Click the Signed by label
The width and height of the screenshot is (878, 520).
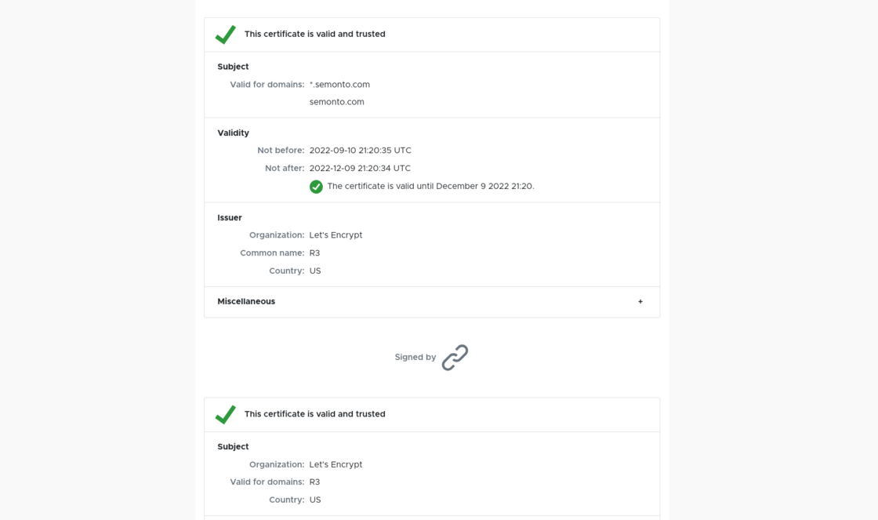click(x=415, y=358)
